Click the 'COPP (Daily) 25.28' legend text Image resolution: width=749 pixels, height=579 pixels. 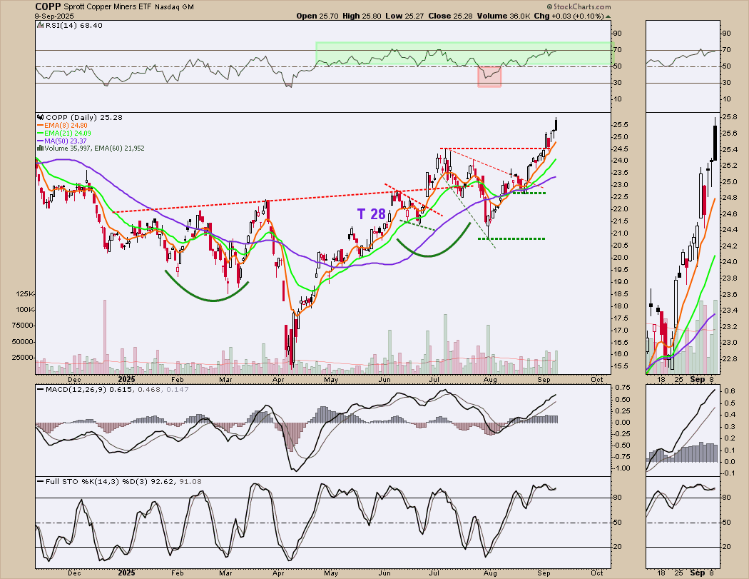[84, 117]
